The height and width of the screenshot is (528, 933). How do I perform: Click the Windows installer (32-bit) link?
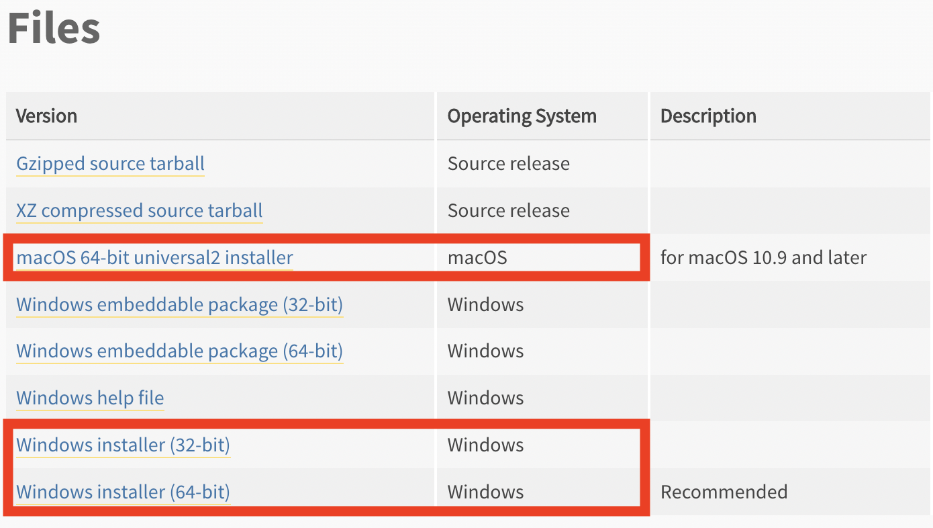click(x=123, y=445)
